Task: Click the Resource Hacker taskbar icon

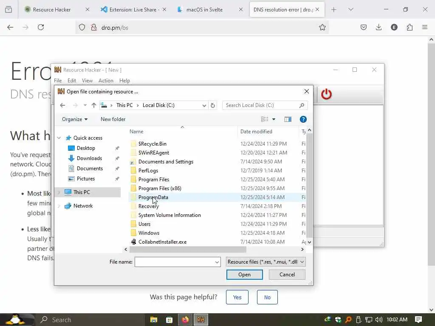Action: [201, 320]
